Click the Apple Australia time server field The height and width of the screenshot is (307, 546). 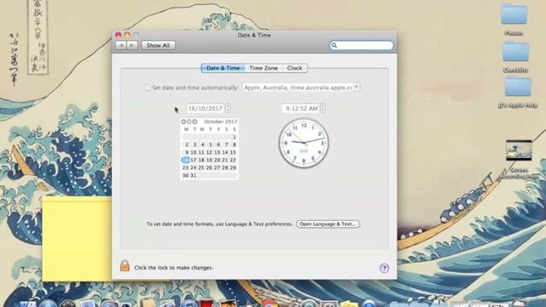point(298,87)
